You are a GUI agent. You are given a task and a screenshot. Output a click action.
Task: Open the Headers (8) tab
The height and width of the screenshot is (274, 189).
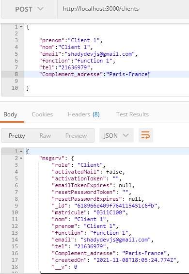pos(83,114)
